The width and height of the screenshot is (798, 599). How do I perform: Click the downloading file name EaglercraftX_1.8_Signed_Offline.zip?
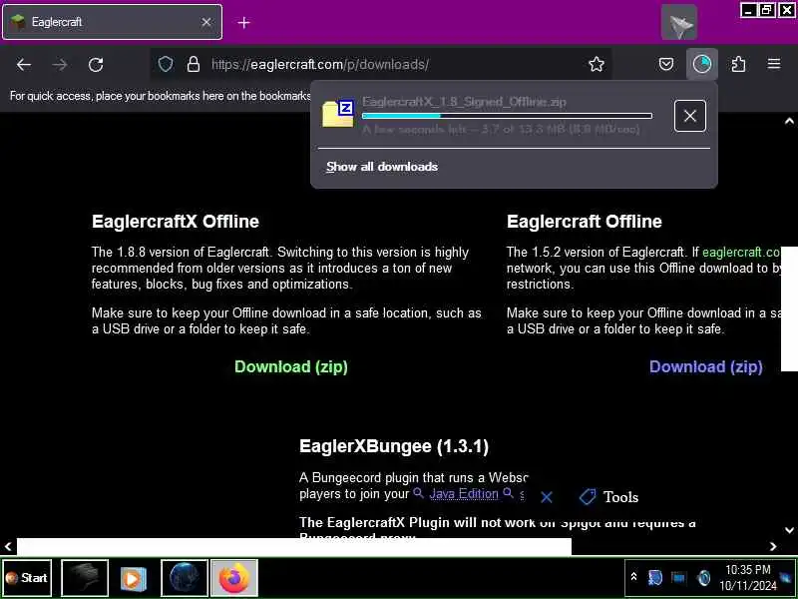464,102
